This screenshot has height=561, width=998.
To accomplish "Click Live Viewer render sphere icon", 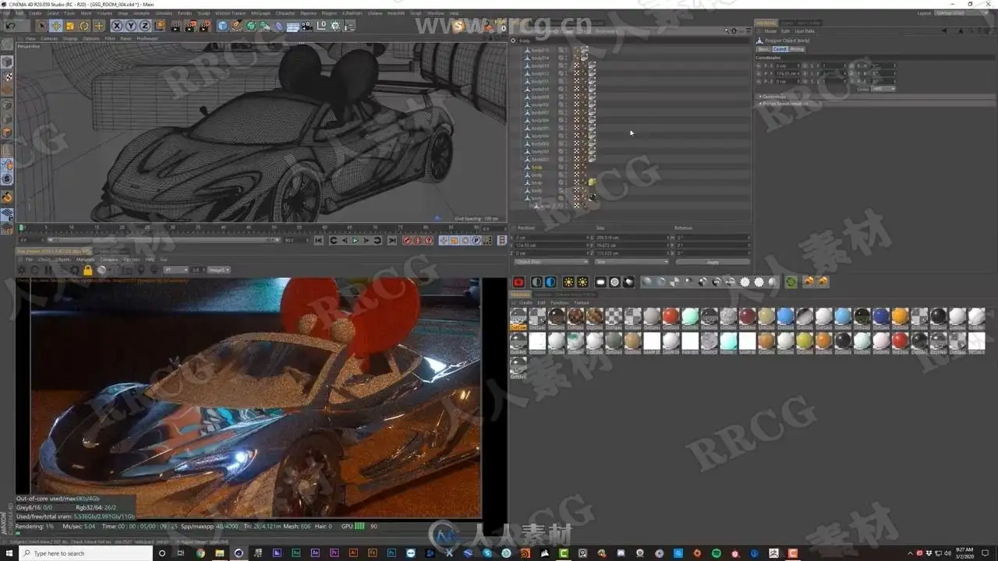I will [x=101, y=270].
